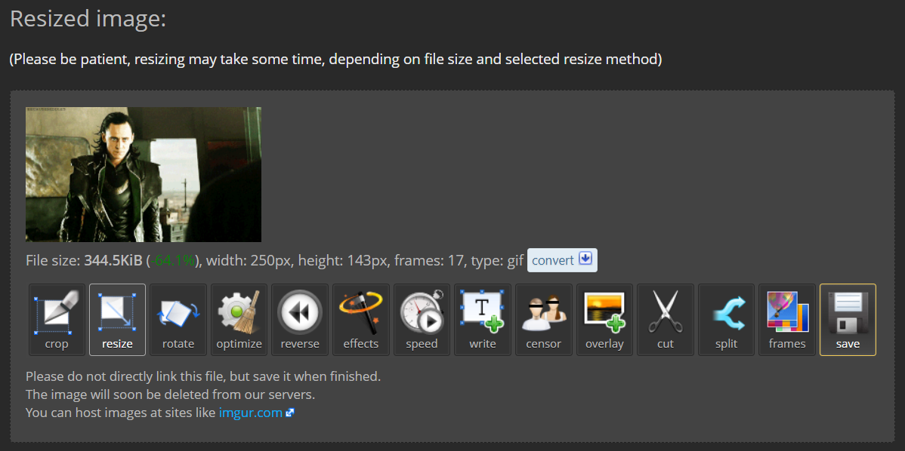Split the GIF into frames

726,320
